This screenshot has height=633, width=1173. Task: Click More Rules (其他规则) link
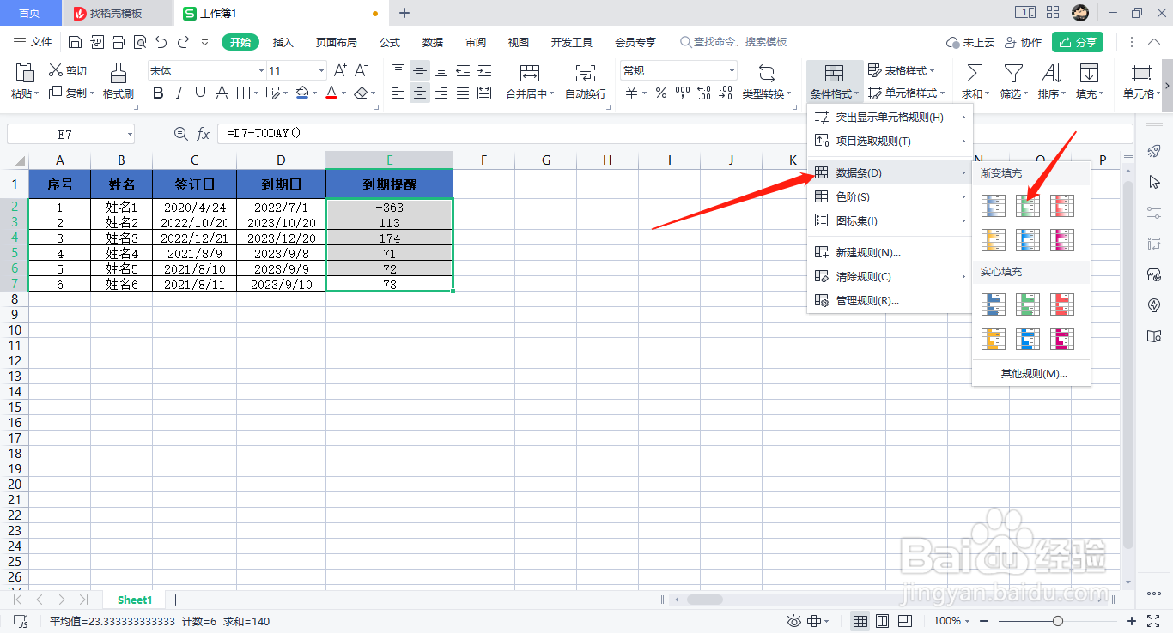click(1033, 373)
